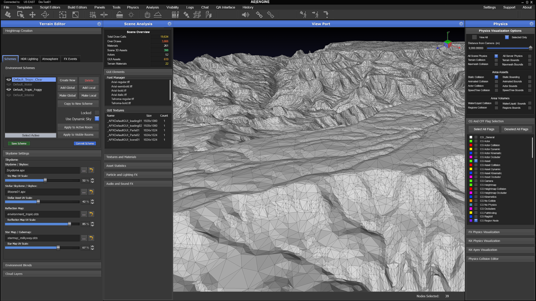Click the orbit rotate tool icon

(x=45, y=15)
